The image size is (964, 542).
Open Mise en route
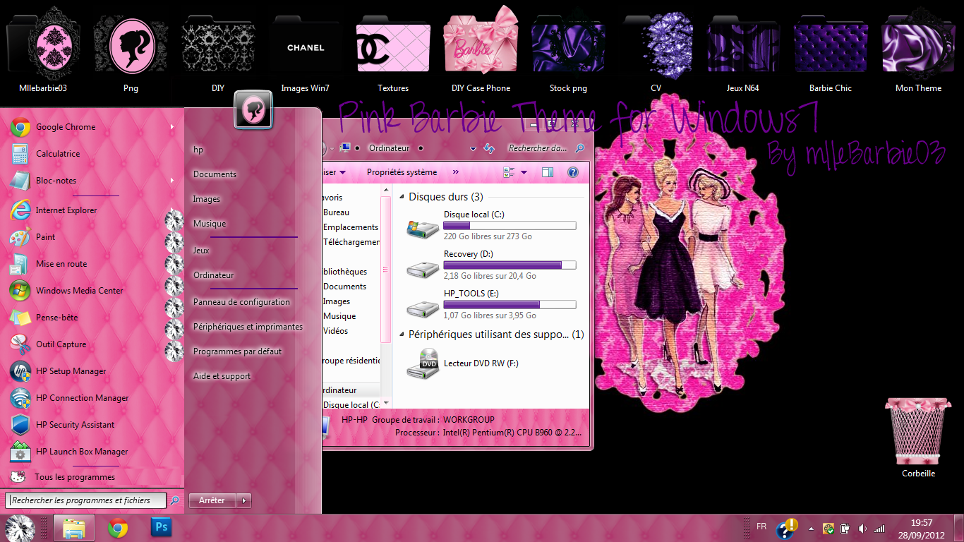point(92,264)
